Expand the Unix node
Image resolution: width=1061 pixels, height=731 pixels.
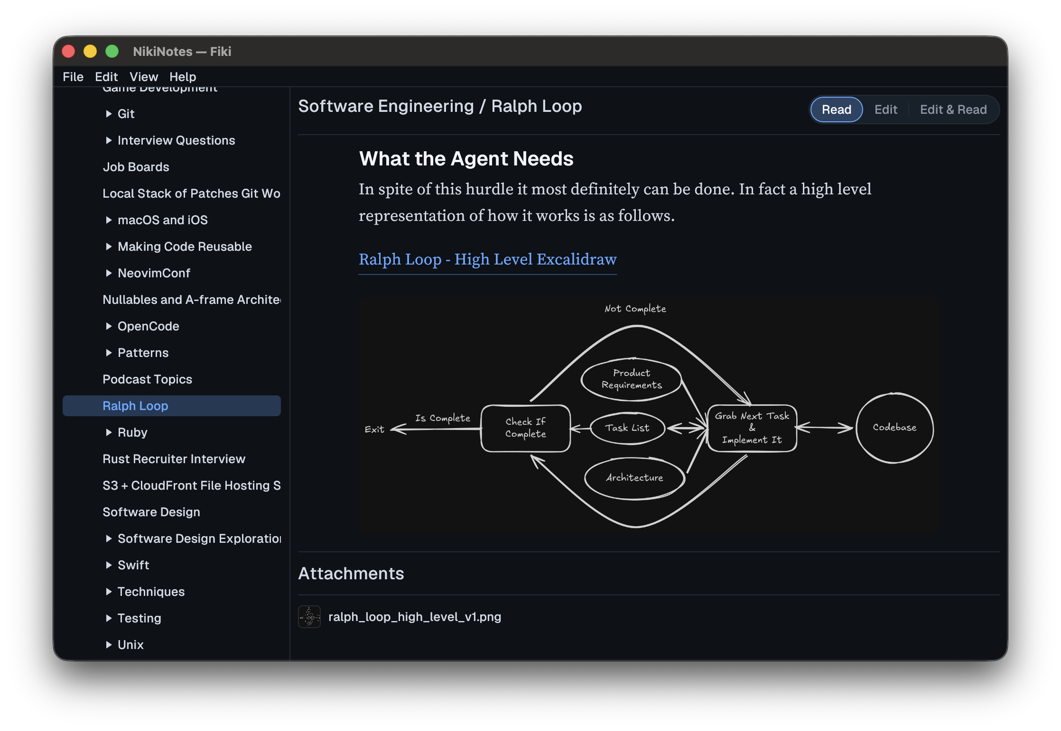point(109,645)
